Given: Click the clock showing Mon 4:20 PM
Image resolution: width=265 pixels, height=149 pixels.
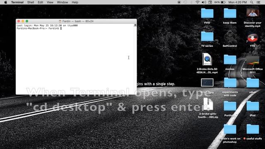Looking at the screenshot, I should pyautogui.click(x=237, y=2).
